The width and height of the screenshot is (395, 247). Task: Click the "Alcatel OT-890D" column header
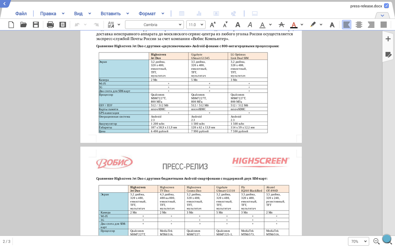coord(276,189)
